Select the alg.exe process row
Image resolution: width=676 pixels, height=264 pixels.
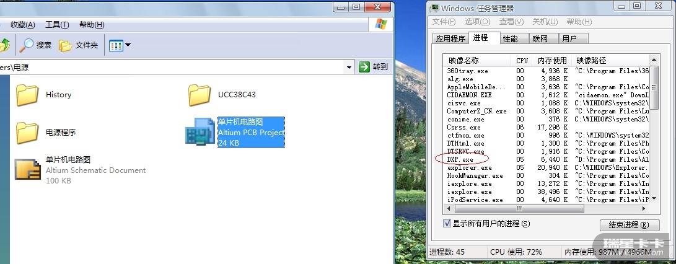tap(547, 79)
